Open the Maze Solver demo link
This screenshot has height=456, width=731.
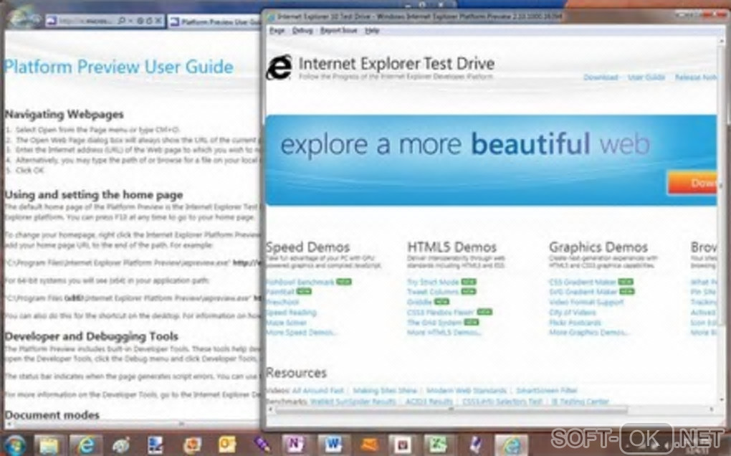(286, 323)
